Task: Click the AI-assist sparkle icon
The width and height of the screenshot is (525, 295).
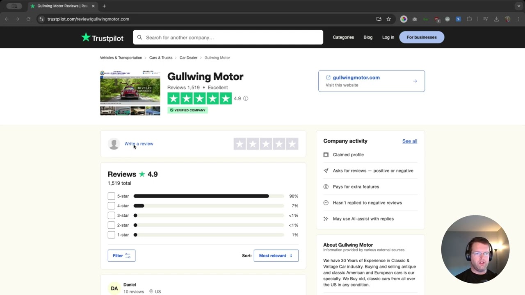Action: click(326, 219)
